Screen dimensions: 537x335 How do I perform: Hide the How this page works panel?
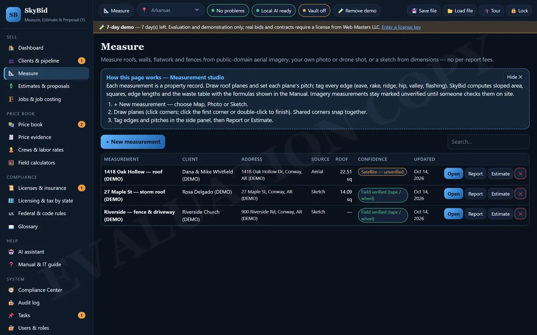pos(515,77)
